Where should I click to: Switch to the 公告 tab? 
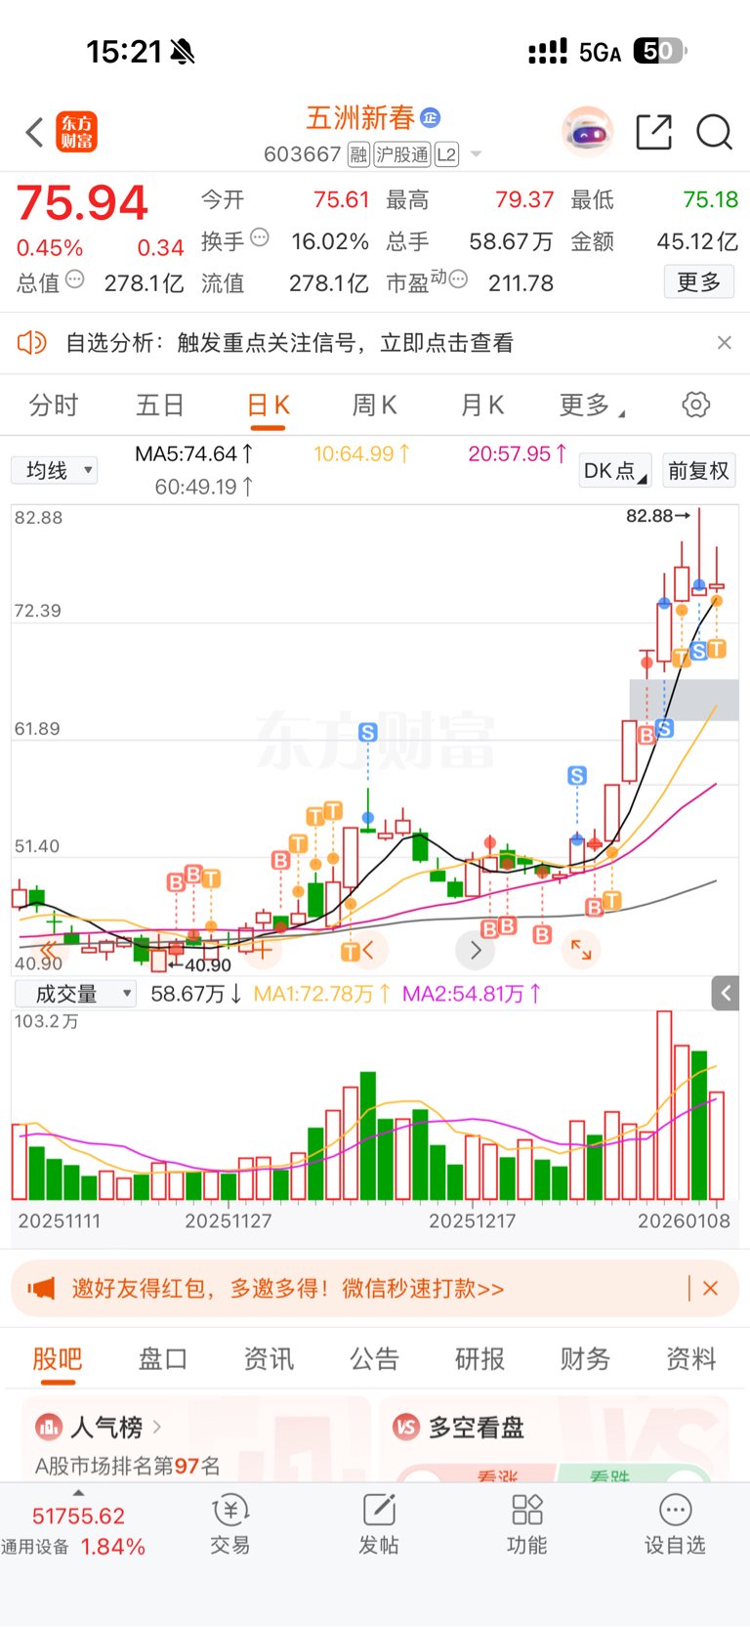(x=374, y=1359)
